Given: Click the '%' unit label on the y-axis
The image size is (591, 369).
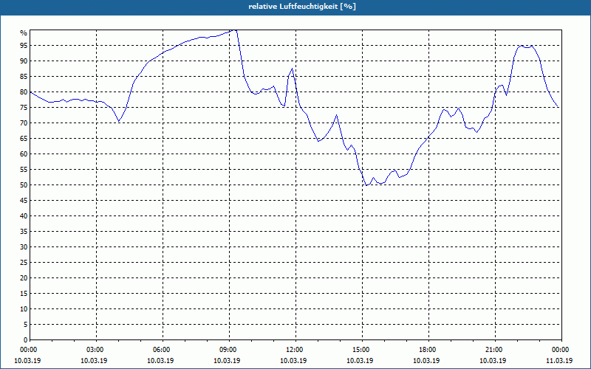Looking at the screenshot, I should (x=24, y=33).
